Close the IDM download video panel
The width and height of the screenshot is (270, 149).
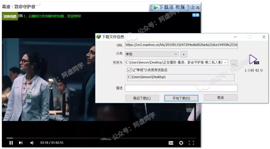[x=198, y=7]
